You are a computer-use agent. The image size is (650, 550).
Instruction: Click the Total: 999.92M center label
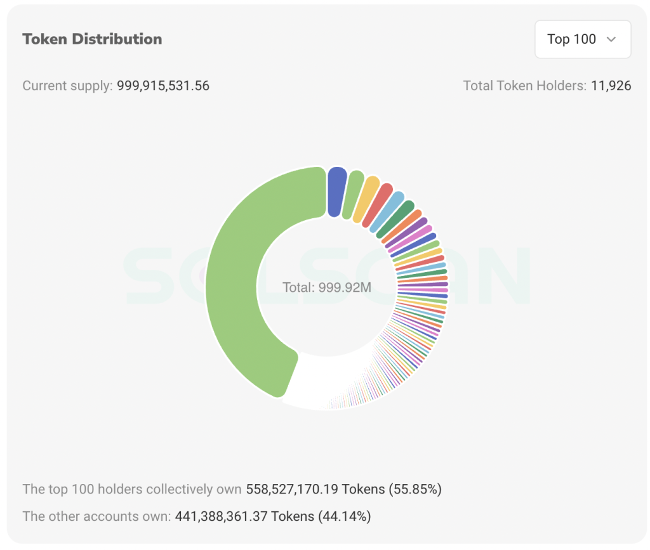pyautogui.click(x=327, y=287)
